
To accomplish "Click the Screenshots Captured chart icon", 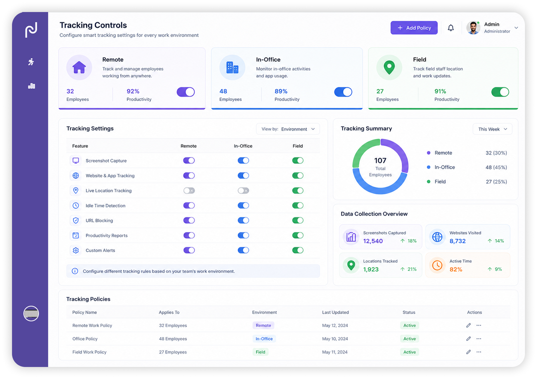I will pyautogui.click(x=351, y=237).
